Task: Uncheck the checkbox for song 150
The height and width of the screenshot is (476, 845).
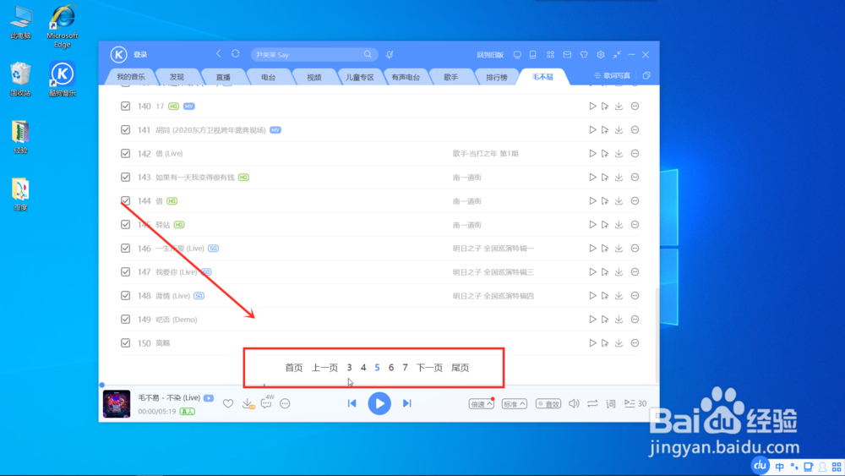Action: (x=126, y=343)
